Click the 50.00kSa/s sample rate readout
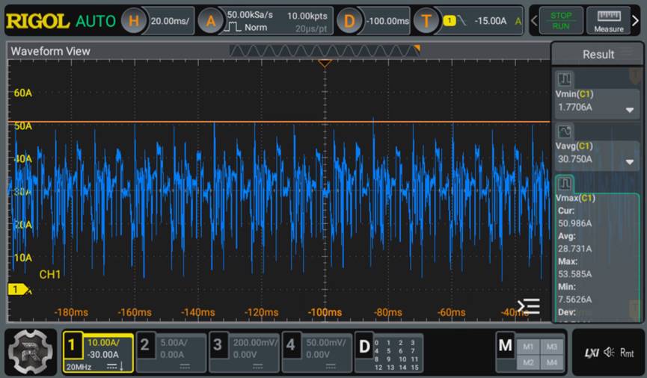Image resolution: width=647 pixels, height=378 pixels. [250, 15]
